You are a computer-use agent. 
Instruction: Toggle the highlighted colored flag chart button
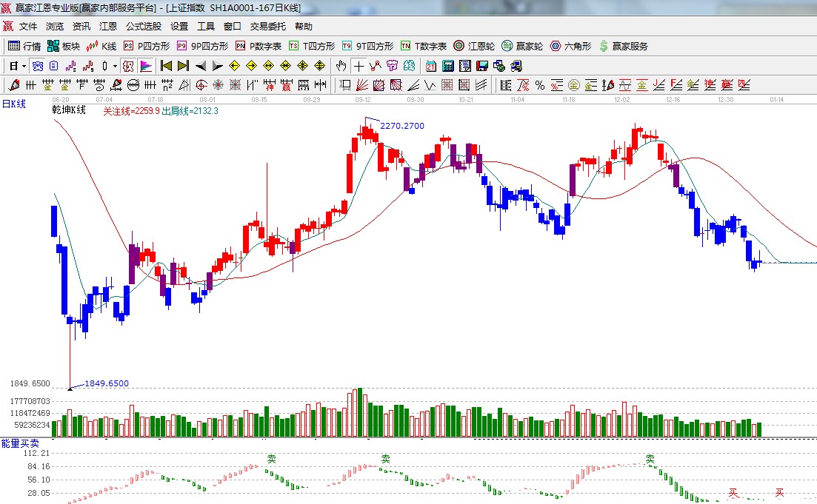[145, 66]
